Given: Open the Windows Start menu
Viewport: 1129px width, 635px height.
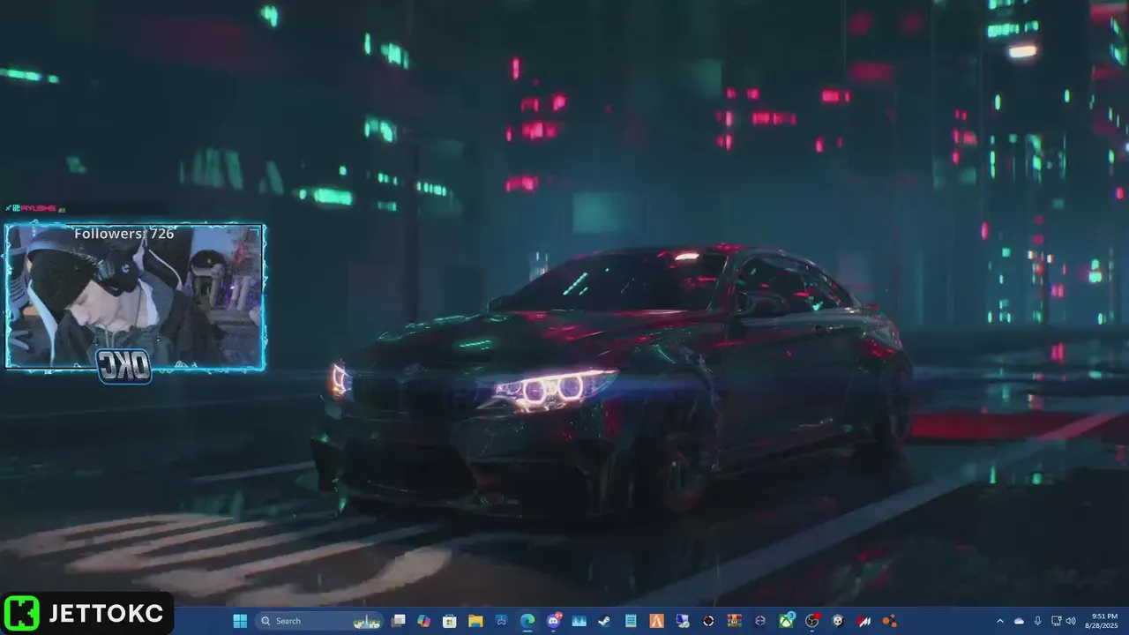Looking at the screenshot, I should [x=239, y=621].
